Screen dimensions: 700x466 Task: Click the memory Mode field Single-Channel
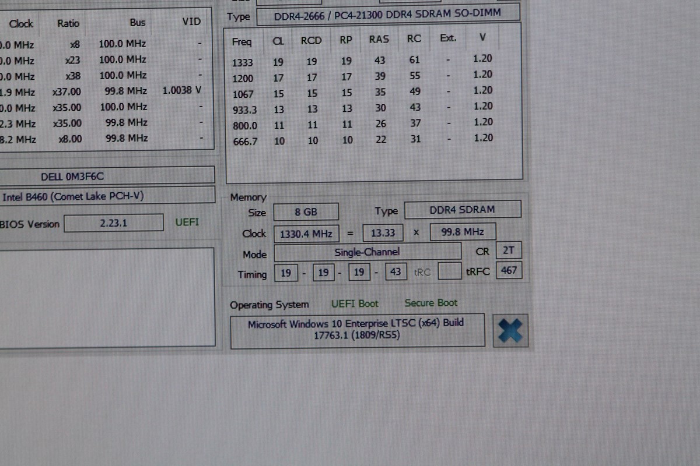(367, 252)
